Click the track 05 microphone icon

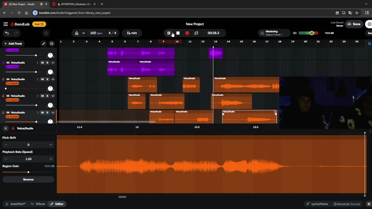(3, 96)
